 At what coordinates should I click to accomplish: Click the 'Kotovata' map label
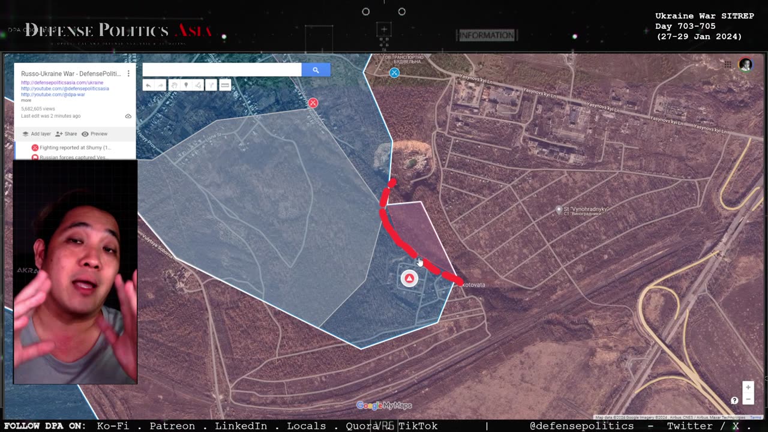(x=473, y=285)
